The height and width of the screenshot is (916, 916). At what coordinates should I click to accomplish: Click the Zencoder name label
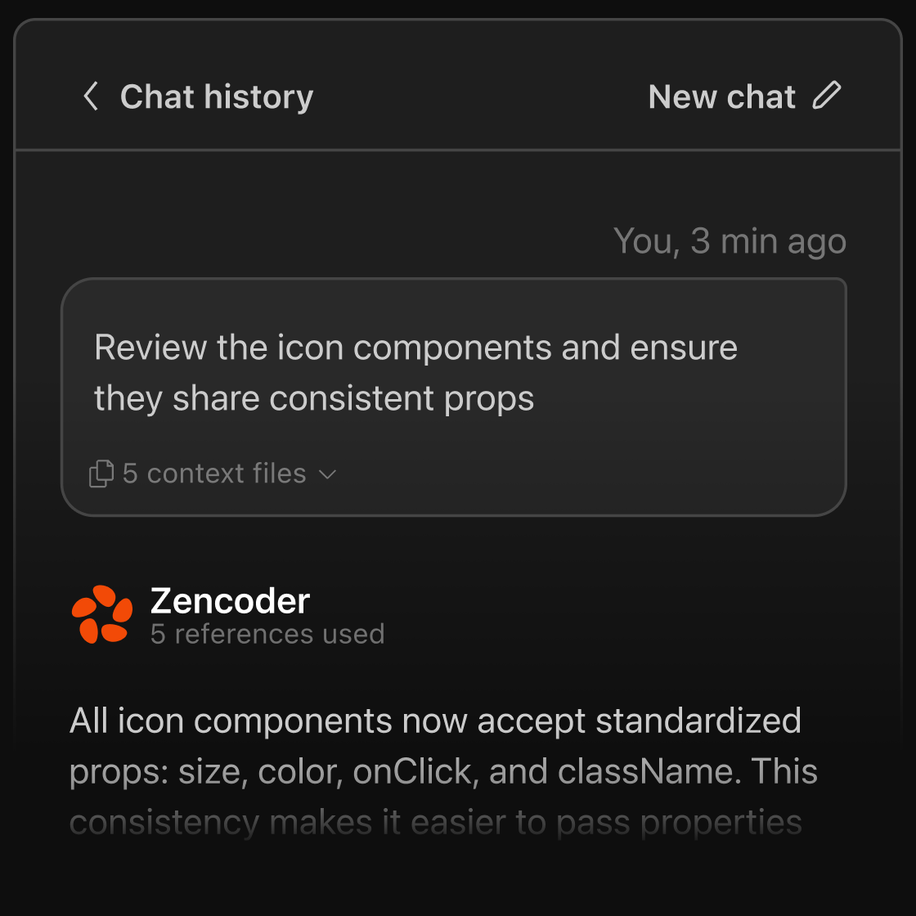[230, 601]
